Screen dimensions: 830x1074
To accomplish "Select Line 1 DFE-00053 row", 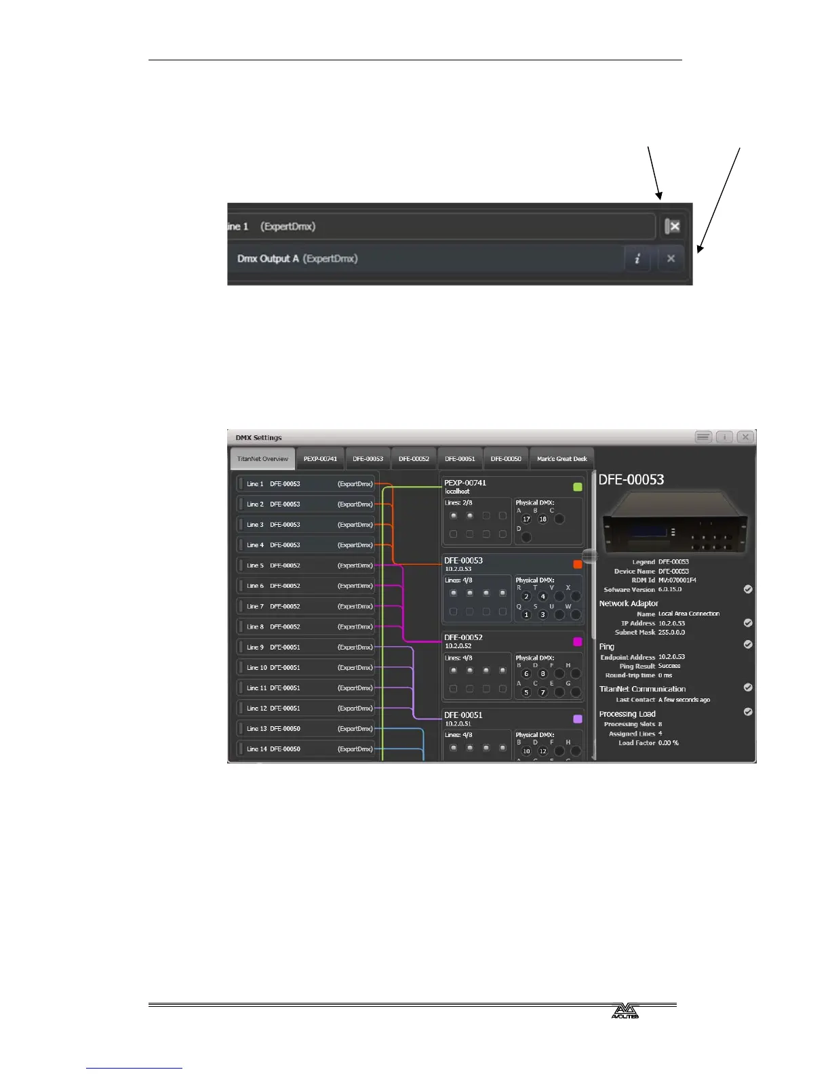I will [x=306, y=483].
